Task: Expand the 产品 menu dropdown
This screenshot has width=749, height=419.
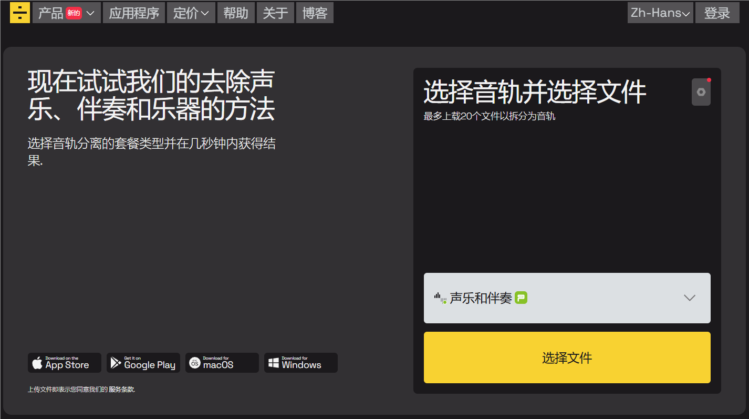Action: point(66,13)
